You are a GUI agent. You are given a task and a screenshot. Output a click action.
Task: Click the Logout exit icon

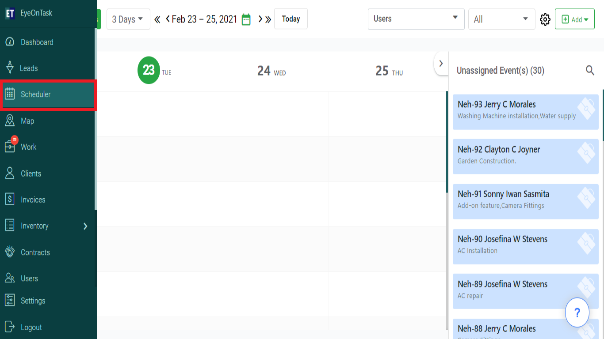coord(10,327)
